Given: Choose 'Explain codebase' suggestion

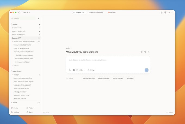Looking at the screenshot, I should click(104, 78).
